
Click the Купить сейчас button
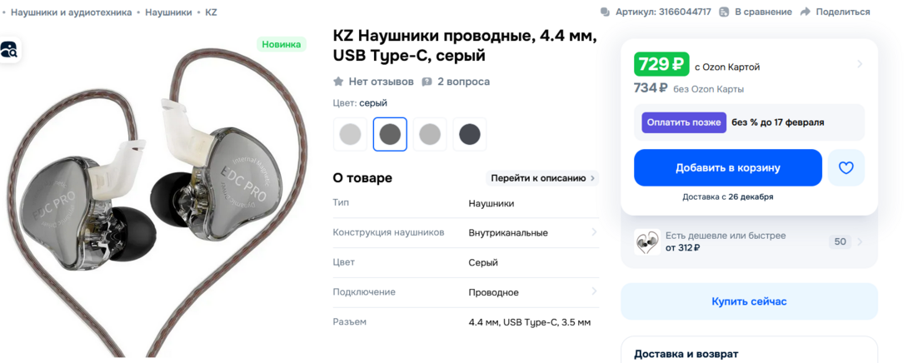coord(750,301)
